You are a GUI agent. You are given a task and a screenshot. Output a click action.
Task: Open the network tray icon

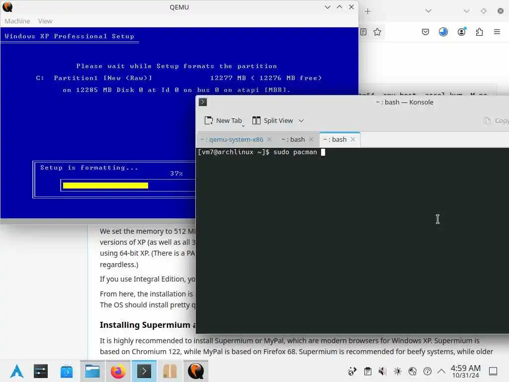click(x=413, y=371)
